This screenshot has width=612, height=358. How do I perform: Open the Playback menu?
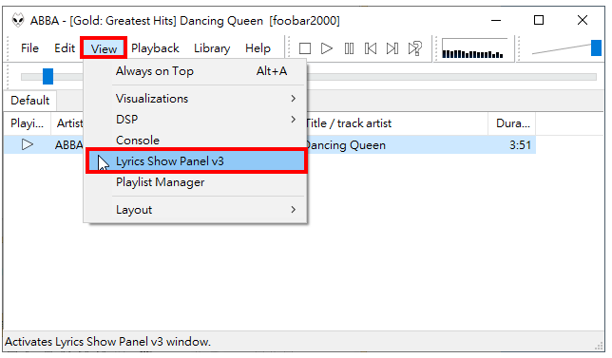[155, 48]
